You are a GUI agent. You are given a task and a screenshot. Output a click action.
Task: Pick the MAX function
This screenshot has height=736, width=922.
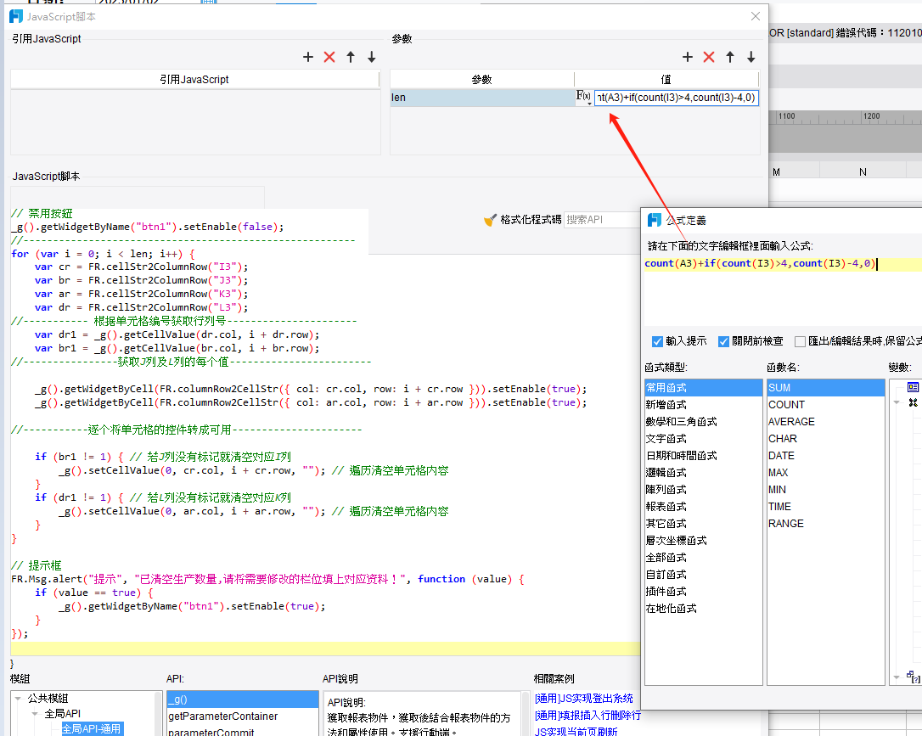(825, 473)
